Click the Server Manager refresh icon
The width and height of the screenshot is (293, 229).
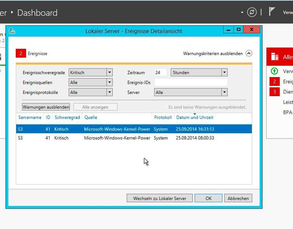[x=252, y=12]
